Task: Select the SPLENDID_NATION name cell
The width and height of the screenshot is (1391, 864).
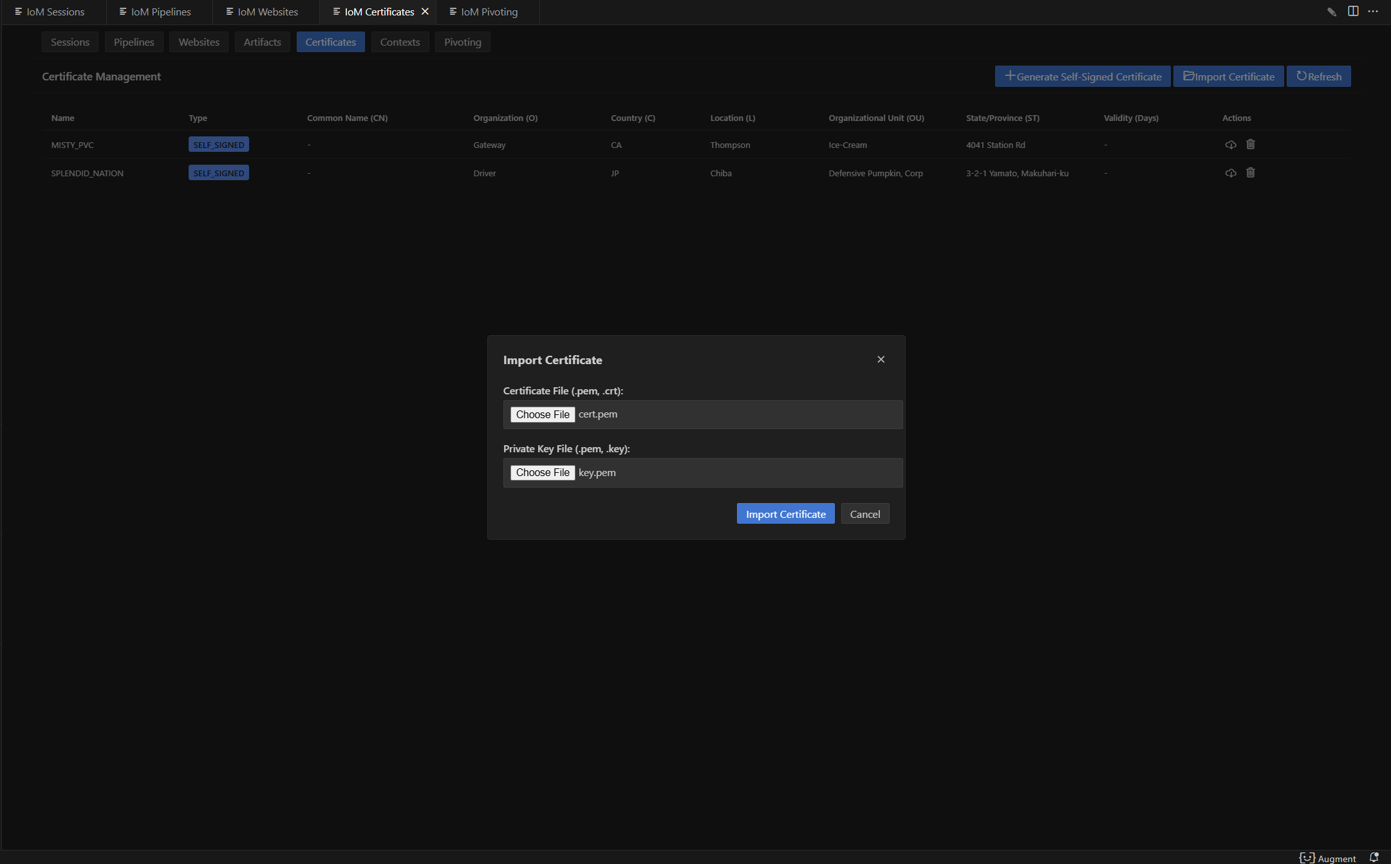Action: [87, 173]
